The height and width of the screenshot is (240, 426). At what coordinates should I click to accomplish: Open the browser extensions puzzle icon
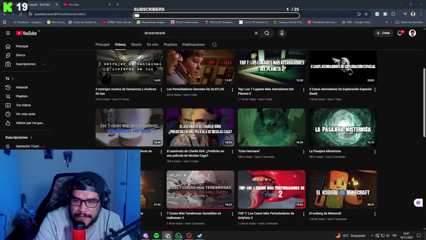coord(393,14)
